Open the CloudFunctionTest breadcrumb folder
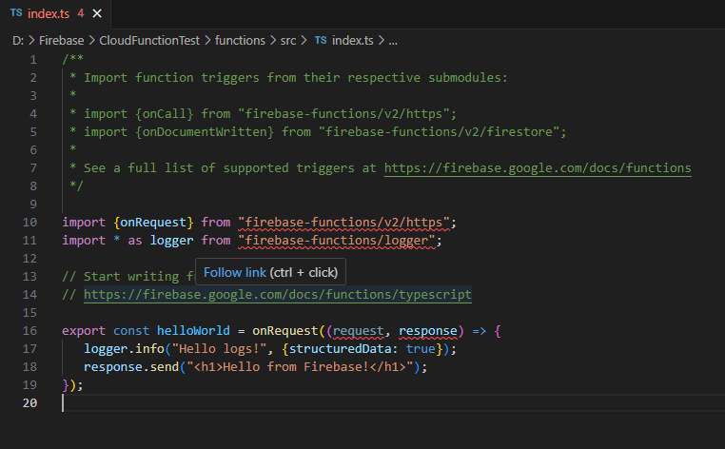This screenshot has height=449, width=725. click(x=149, y=41)
